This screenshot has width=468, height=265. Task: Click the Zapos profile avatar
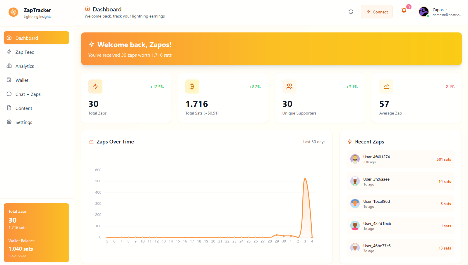424,12
